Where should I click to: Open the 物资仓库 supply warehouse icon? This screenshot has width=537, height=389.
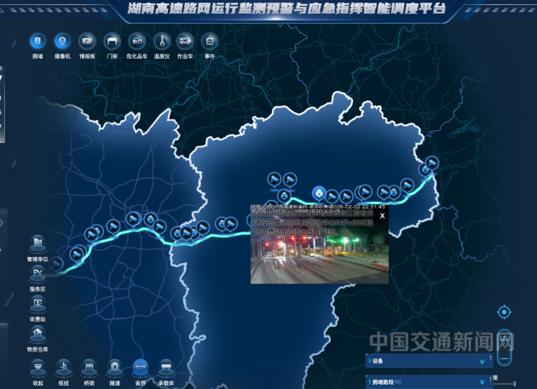pos(38,335)
